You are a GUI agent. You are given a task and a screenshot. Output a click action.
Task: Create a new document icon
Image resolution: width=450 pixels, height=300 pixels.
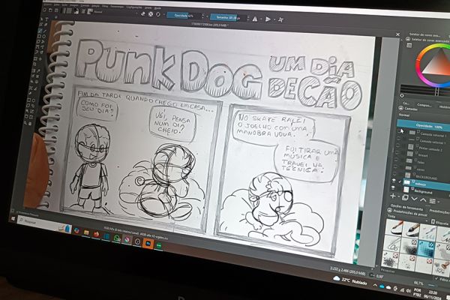44,10
